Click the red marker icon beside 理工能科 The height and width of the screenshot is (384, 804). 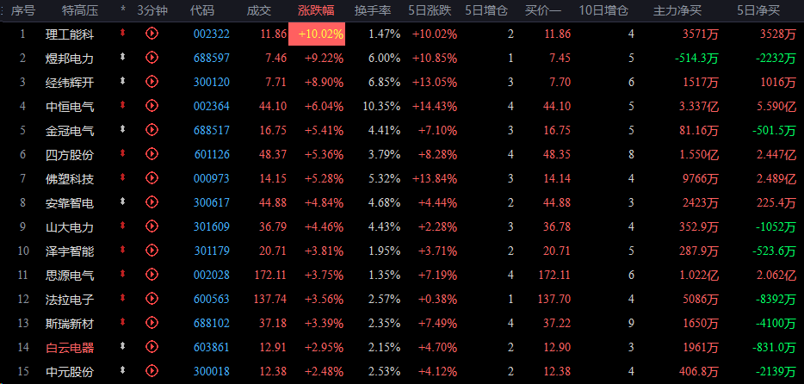click(122, 34)
